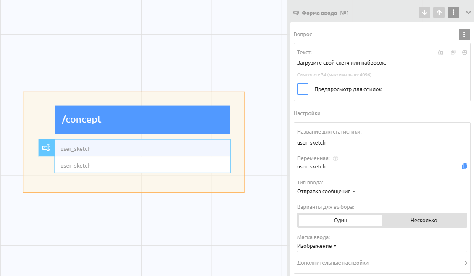
Task: Attach media to the question text
Action: 453,53
